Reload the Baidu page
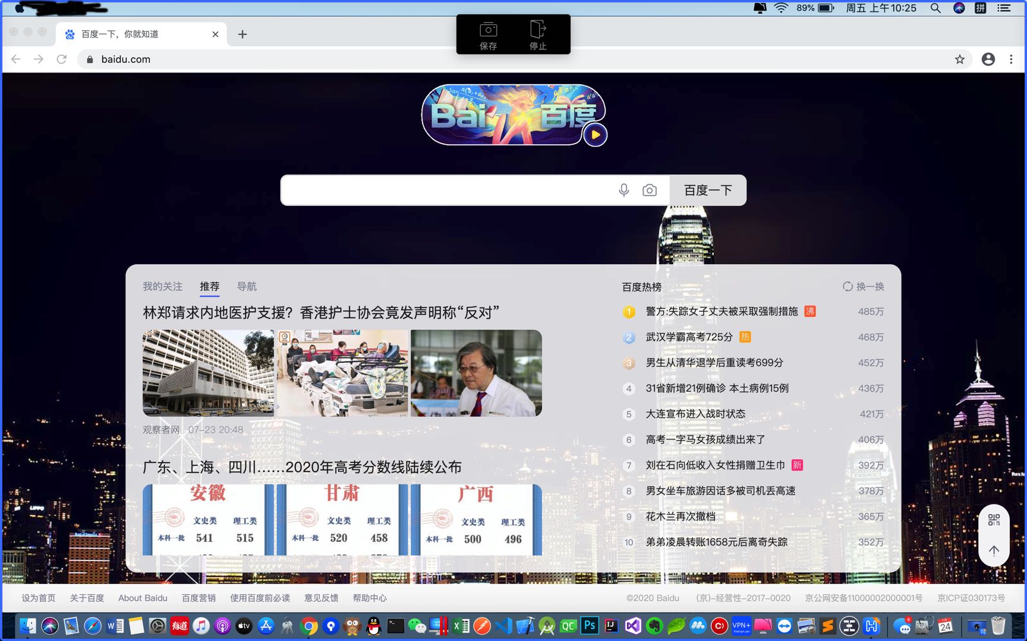 click(61, 59)
